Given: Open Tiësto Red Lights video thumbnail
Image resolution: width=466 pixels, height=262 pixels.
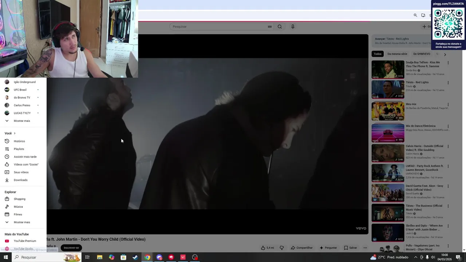Looking at the screenshot, I should coord(388,90).
